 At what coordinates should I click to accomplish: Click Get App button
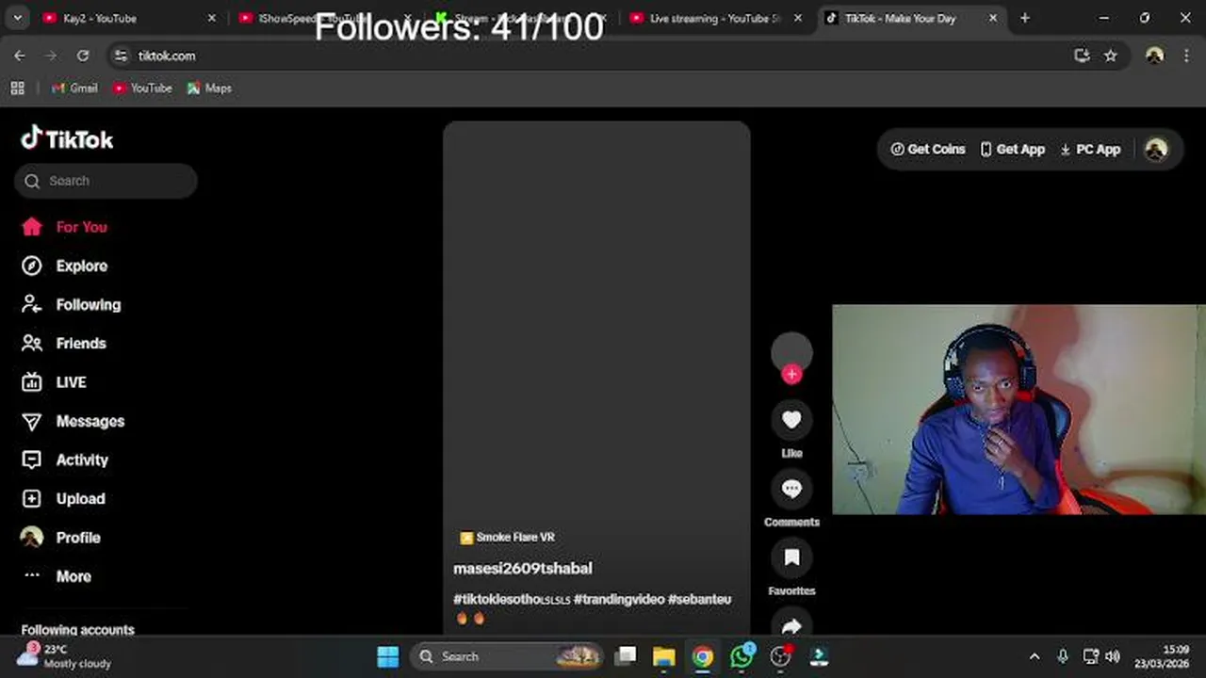1013,149
